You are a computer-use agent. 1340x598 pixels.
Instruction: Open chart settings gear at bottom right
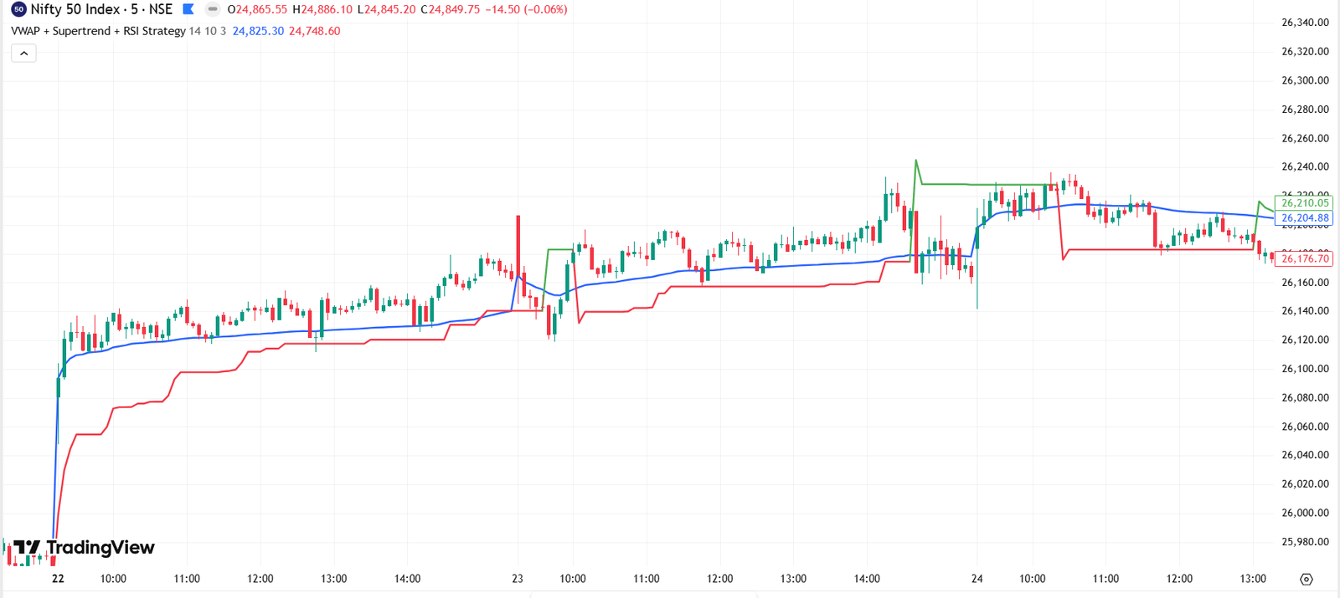click(x=1306, y=579)
